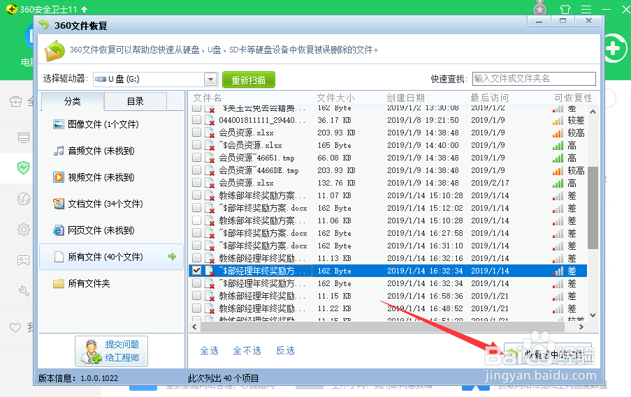This screenshot has width=631, height=397.
Task: Click the 版本信息: 1.0.0.1022 text
Action: (78, 378)
